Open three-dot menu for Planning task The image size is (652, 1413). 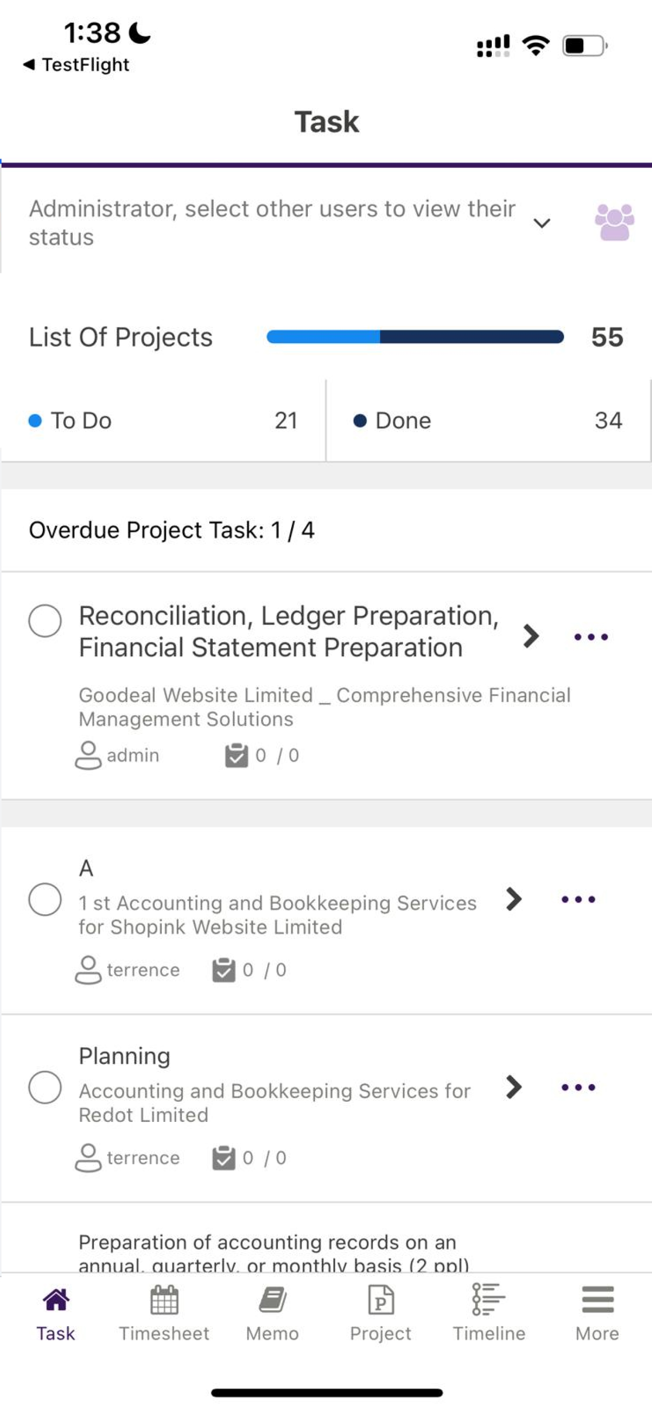pyautogui.click(x=578, y=1087)
